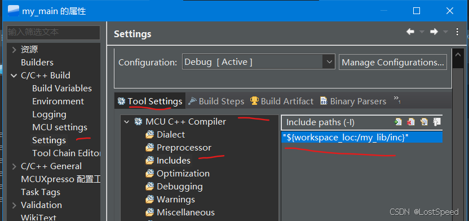Image resolution: width=469 pixels, height=221 pixels.
Task: Open the back history dropdown arrow
Action: coord(422,32)
